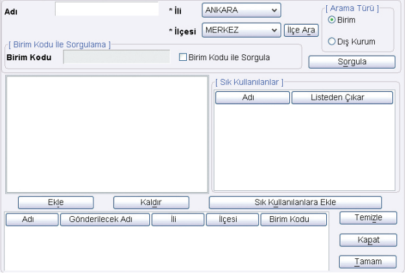Clear the form with Temizle button
Image resolution: width=406 pixels, height=275 pixels.
coord(368,218)
